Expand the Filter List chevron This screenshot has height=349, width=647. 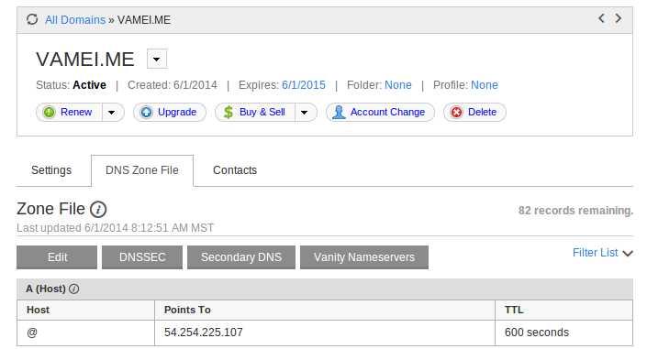[x=628, y=253]
